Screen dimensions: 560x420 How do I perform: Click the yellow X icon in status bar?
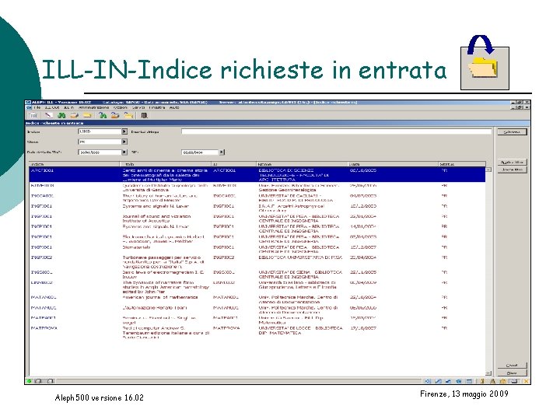(x=526, y=381)
